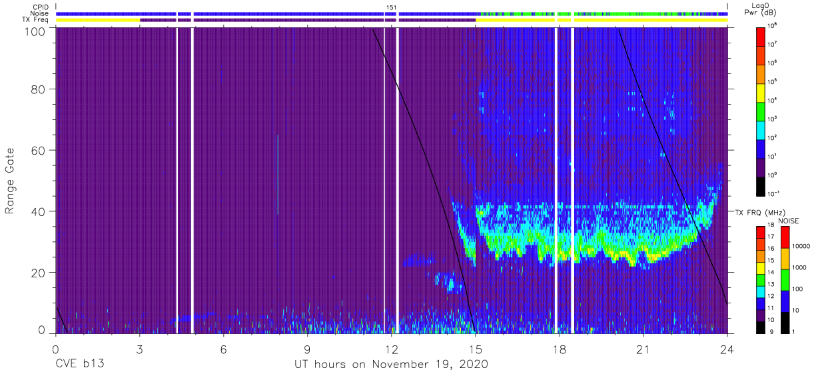Click the y-axis tick label '80'
The width and height of the screenshot is (818, 378).
(40, 90)
